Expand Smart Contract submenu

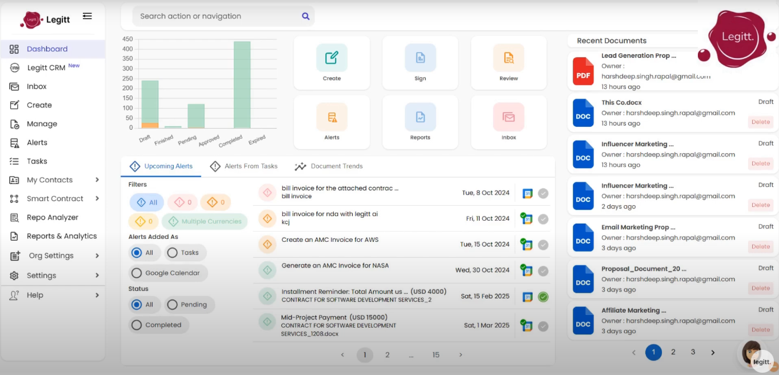point(97,198)
